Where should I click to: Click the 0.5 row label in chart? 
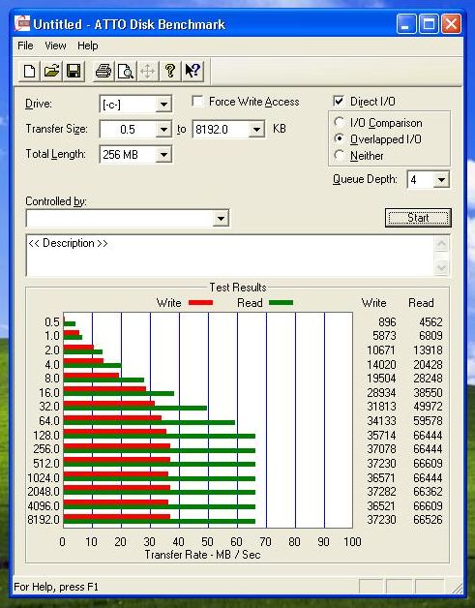point(52,321)
